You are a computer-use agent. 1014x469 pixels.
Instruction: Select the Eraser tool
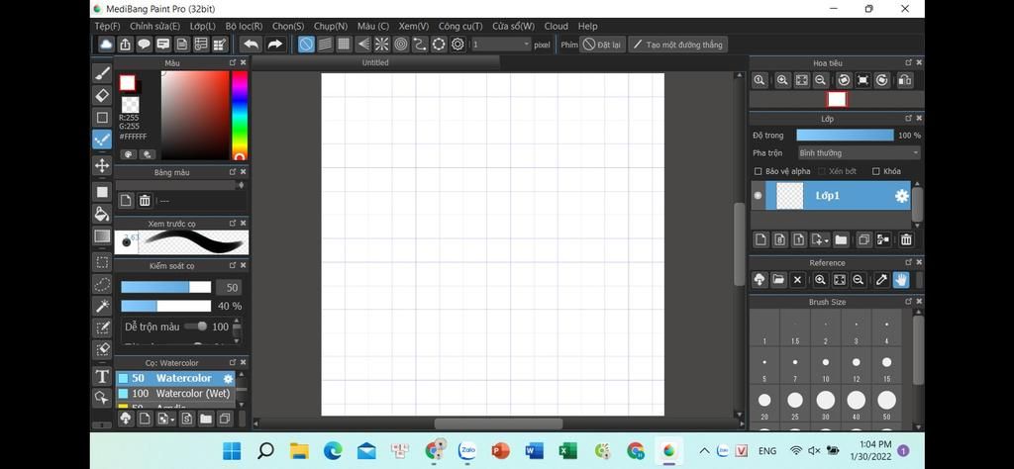click(x=102, y=96)
